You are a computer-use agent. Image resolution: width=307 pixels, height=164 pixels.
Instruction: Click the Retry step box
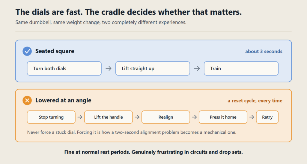pyautogui.click(x=267, y=117)
